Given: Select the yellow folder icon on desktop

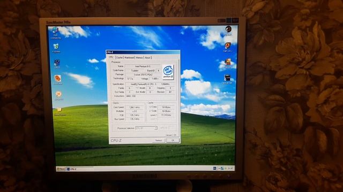Looking at the screenshot, I should pyautogui.click(x=59, y=109).
